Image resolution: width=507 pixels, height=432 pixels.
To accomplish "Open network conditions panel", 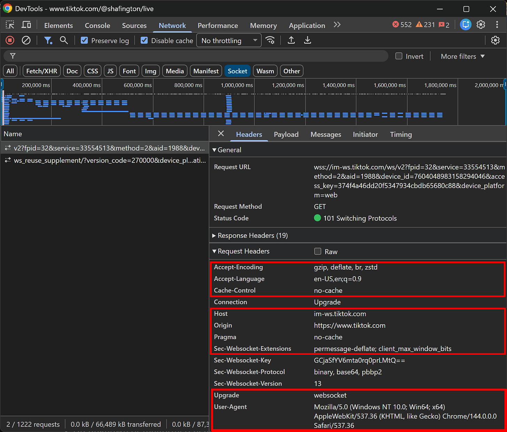I will coord(271,40).
